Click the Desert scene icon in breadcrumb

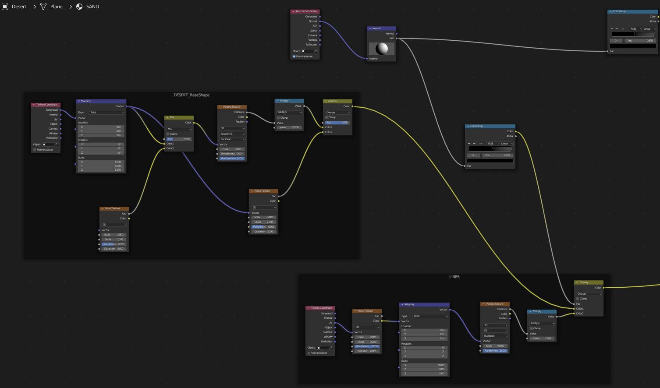(x=5, y=7)
